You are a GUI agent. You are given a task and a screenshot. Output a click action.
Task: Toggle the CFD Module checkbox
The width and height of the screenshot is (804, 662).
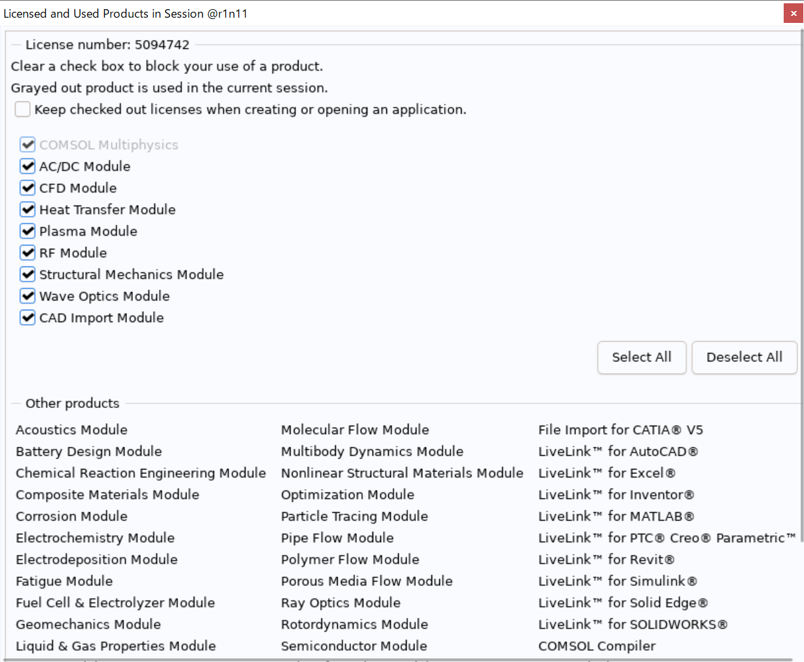[x=27, y=188]
